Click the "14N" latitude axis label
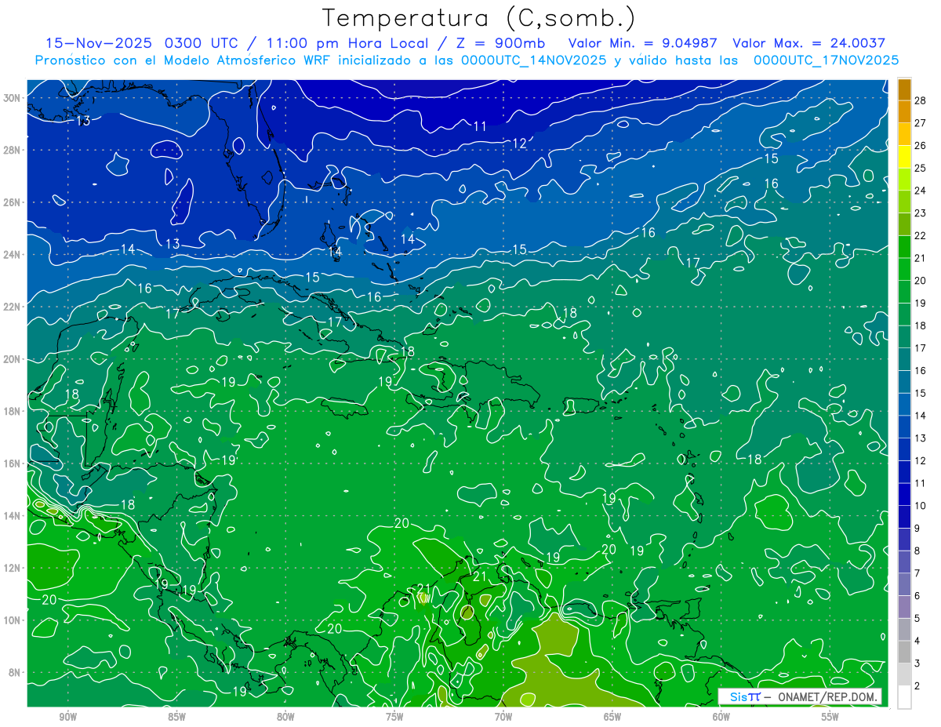 click(13, 515)
